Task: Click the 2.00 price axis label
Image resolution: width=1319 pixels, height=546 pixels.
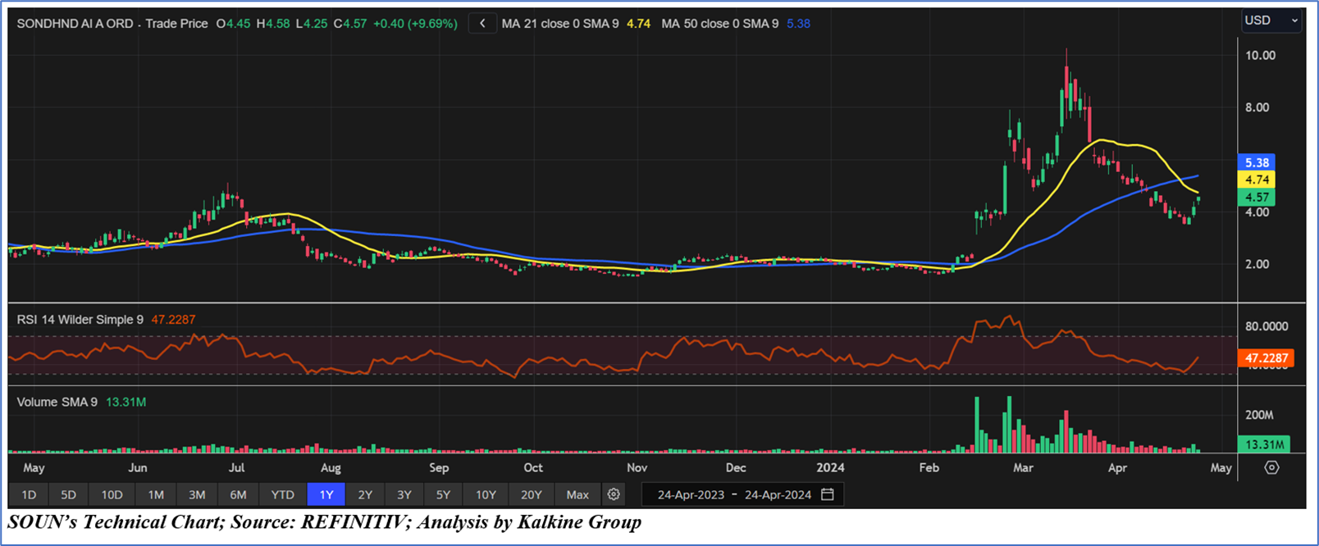Action: point(1257,264)
